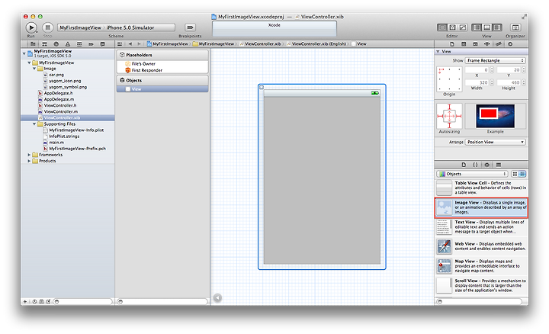Select File's Owner placeholder
Image resolution: width=549 pixels, height=334 pixels.
143,64
